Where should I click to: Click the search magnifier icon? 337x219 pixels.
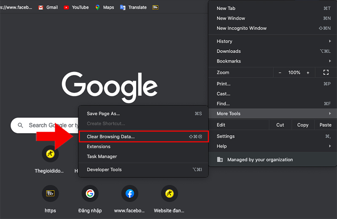pyautogui.click(x=20, y=126)
